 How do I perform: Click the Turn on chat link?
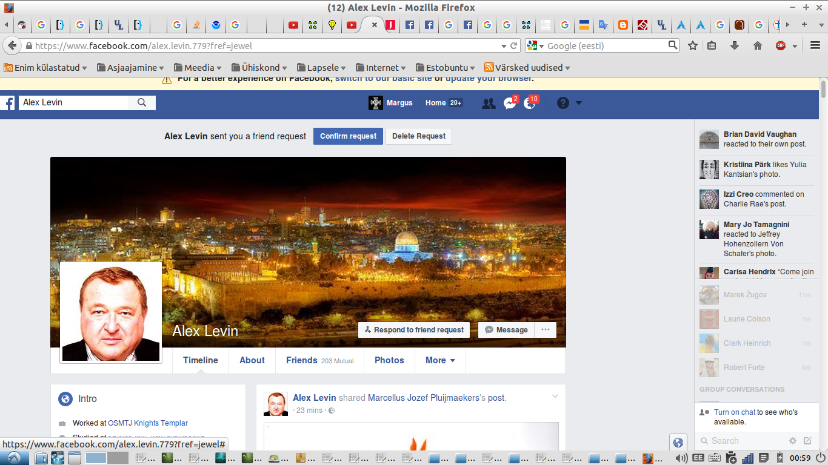[x=735, y=412]
